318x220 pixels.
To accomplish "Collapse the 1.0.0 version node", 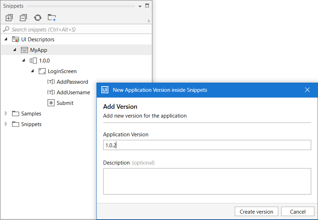I will [24, 60].
